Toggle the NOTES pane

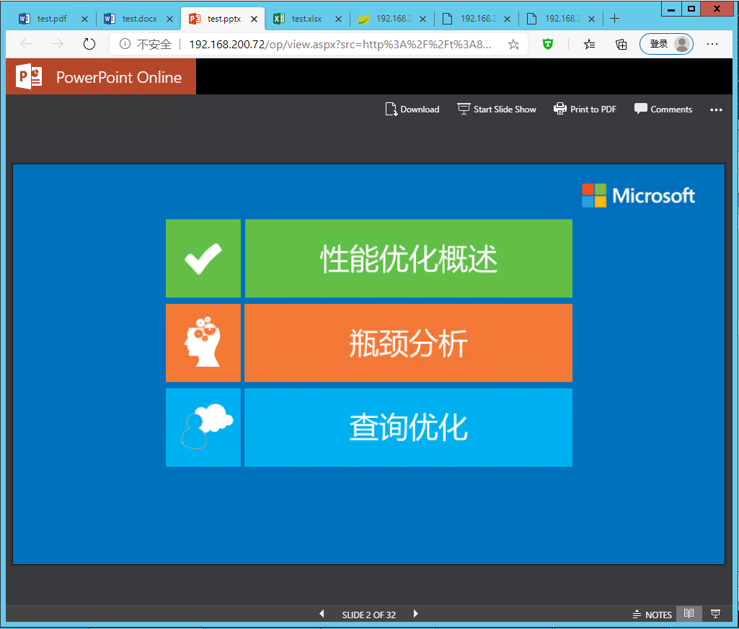pyautogui.click(x=652, y=615)
